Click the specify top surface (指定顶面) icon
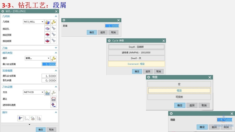Image resolution: width=235 pixels, height=132 pixels. pos(48,35)
